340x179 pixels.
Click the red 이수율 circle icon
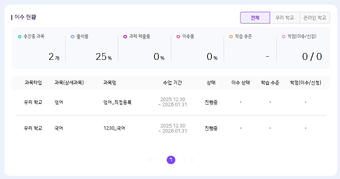[x=178, y=37]
